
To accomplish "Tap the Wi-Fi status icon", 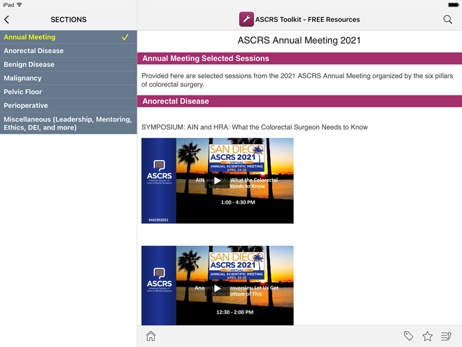I will pos(19,5).
